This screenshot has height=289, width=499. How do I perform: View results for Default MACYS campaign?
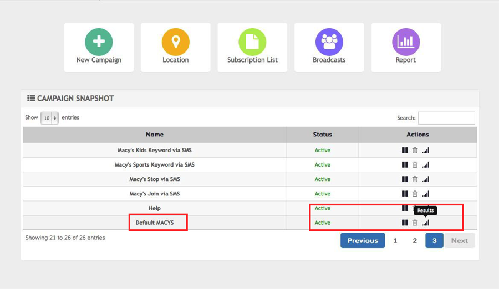point(425,223)
